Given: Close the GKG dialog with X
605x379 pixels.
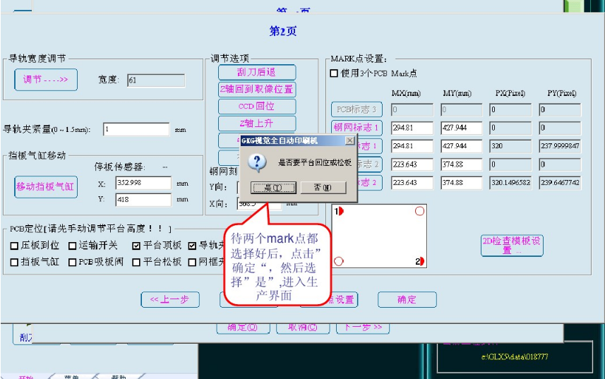Looking at the screenshot, I should point(349,140).
